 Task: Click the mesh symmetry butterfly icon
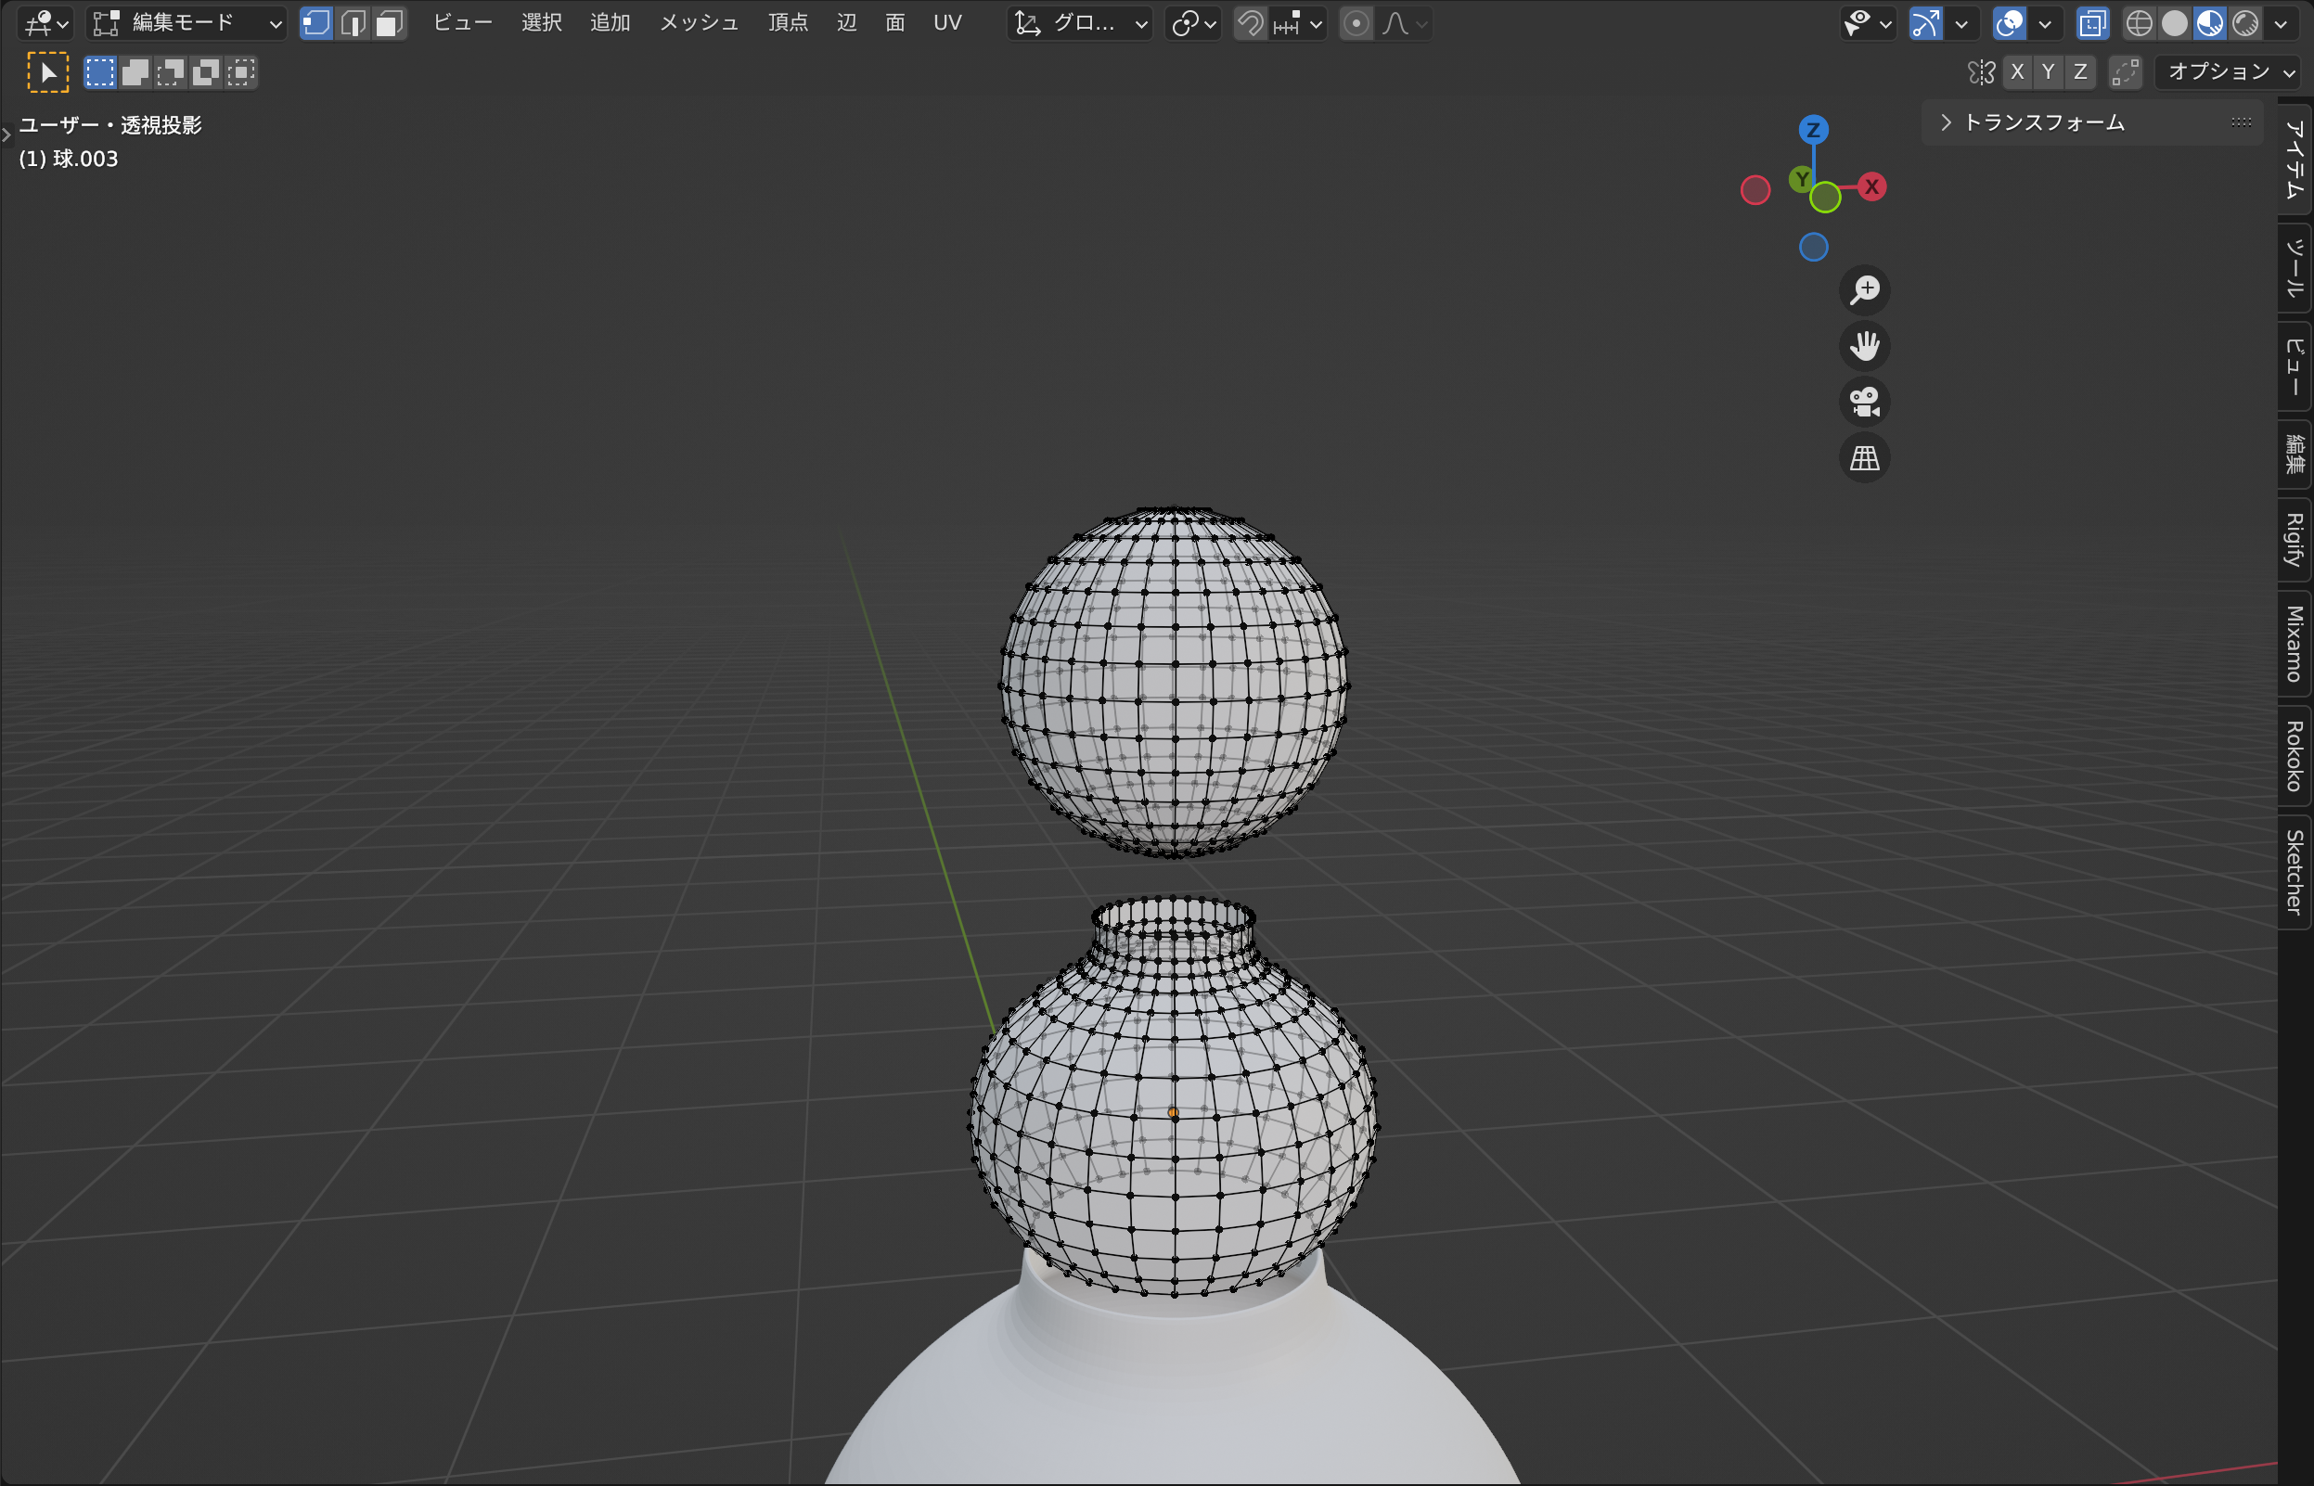1981,72
